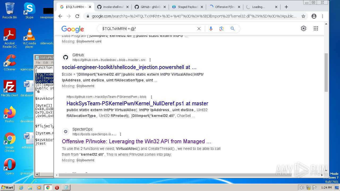Open the Recycle Bin desktop icon

click(x=10, y=11)
